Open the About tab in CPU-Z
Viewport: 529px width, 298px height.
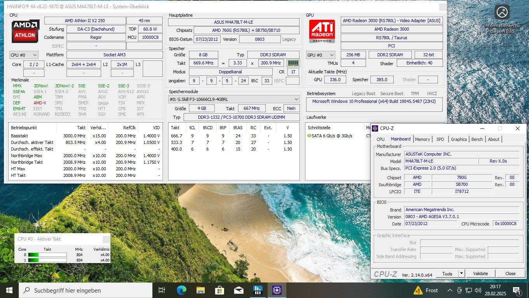click(494, 139)
